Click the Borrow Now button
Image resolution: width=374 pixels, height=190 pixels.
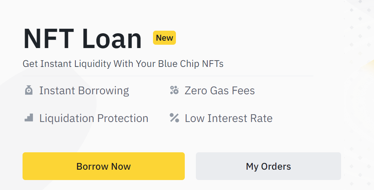tap(103, 166)
